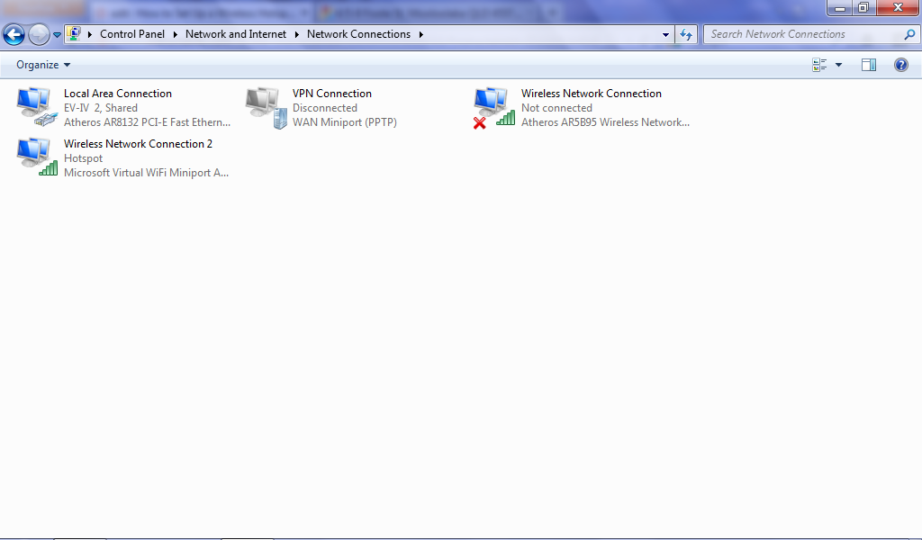Click the 'Not connected' status text
922x540 pixels.
click(556, 108)
